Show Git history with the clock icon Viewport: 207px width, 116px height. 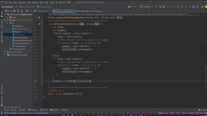[x=193, y=6]
